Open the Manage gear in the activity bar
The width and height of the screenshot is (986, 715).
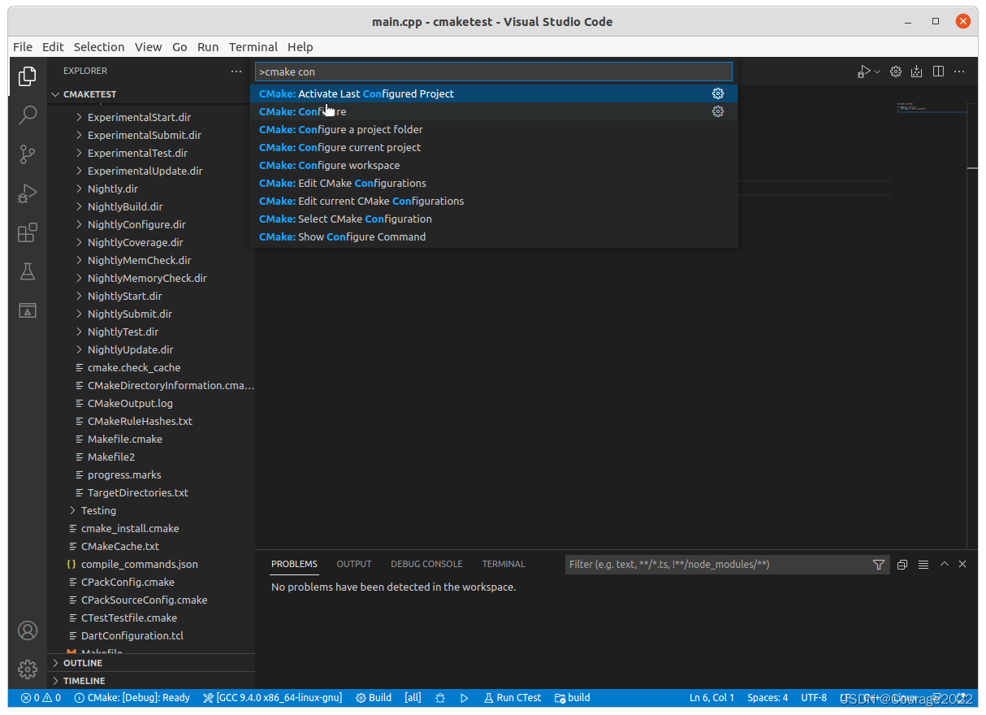[28, 669]
